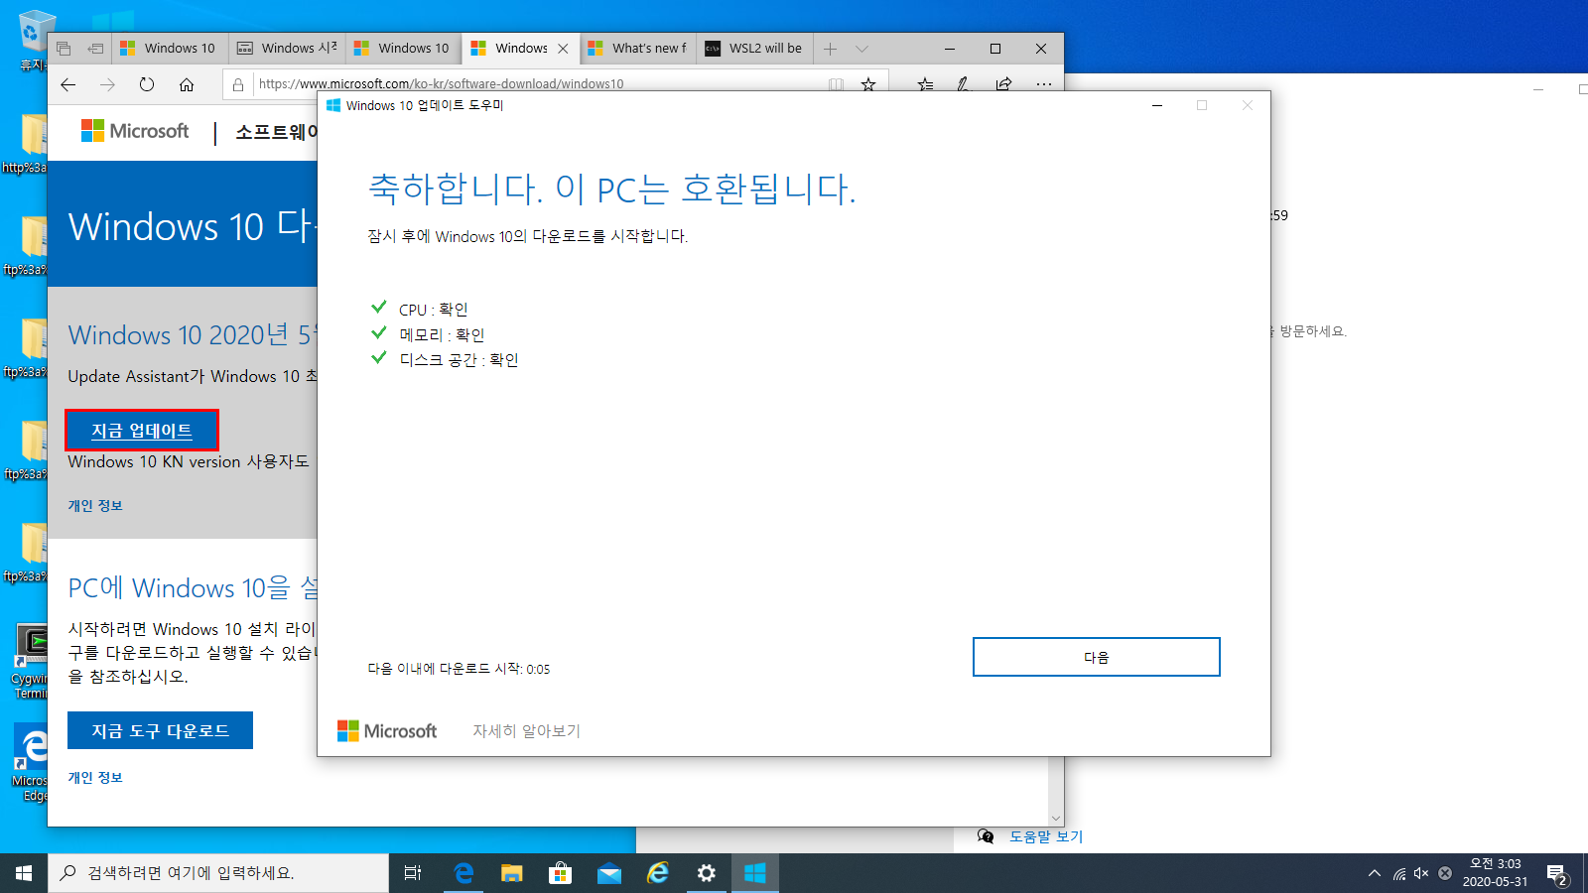Click the help chat icon beside 도움말 보기
Viewport: 1588px width, 893px height.
tap(986, 836)
